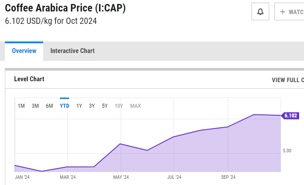Choose the 6M chart period
The height and width of the screenshot is (185, 304).
click(49, 106)
